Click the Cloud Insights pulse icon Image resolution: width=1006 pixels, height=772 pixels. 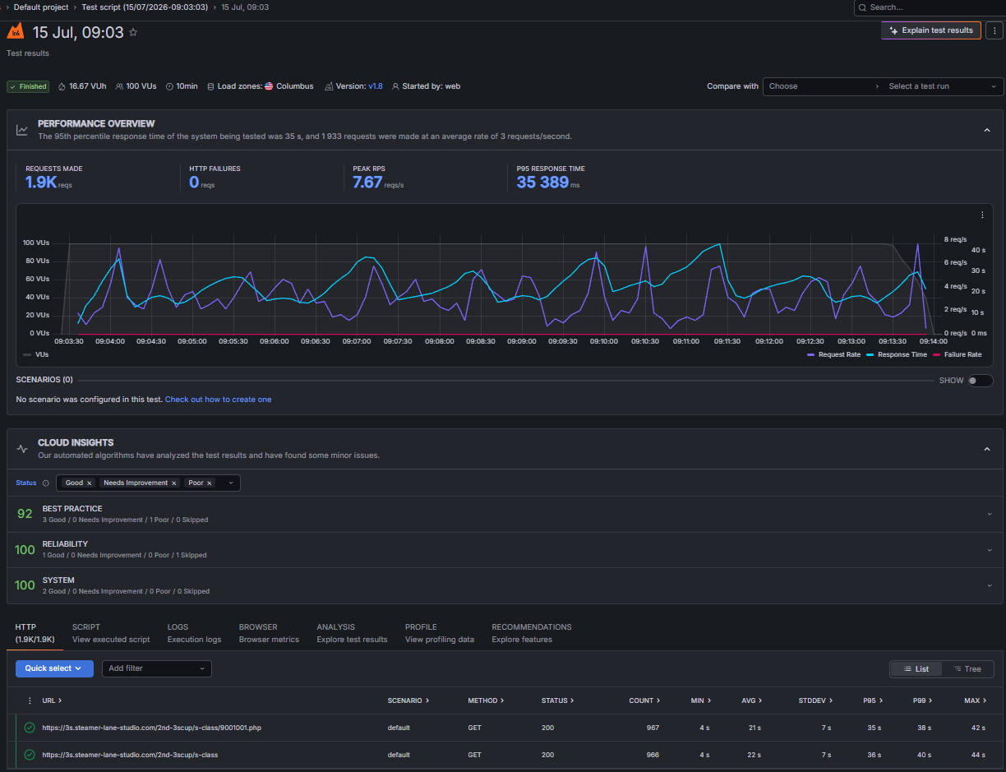pos(22,449)
